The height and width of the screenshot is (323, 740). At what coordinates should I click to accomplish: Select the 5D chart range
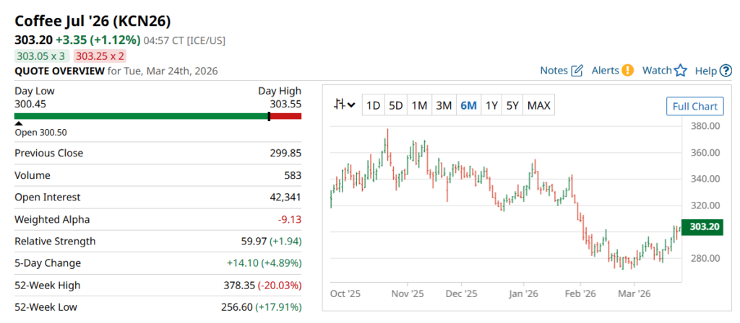395,106
